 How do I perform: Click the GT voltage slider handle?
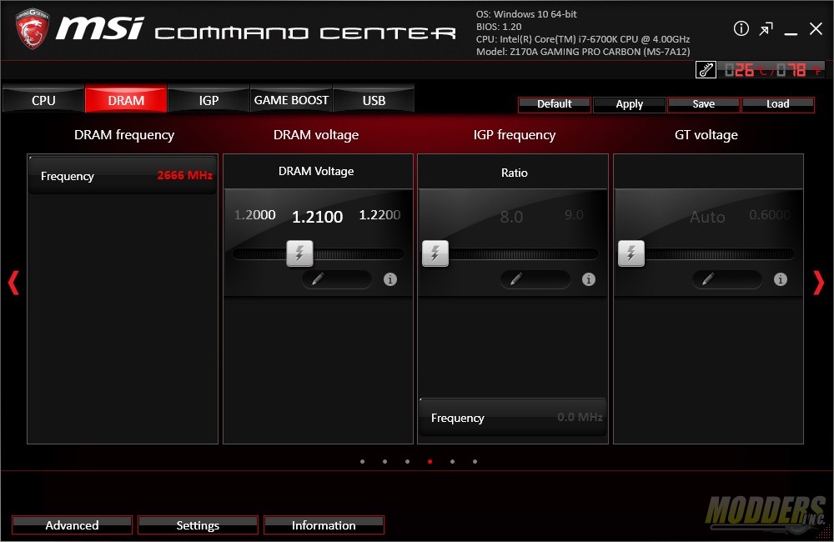[x=631, y=253]
